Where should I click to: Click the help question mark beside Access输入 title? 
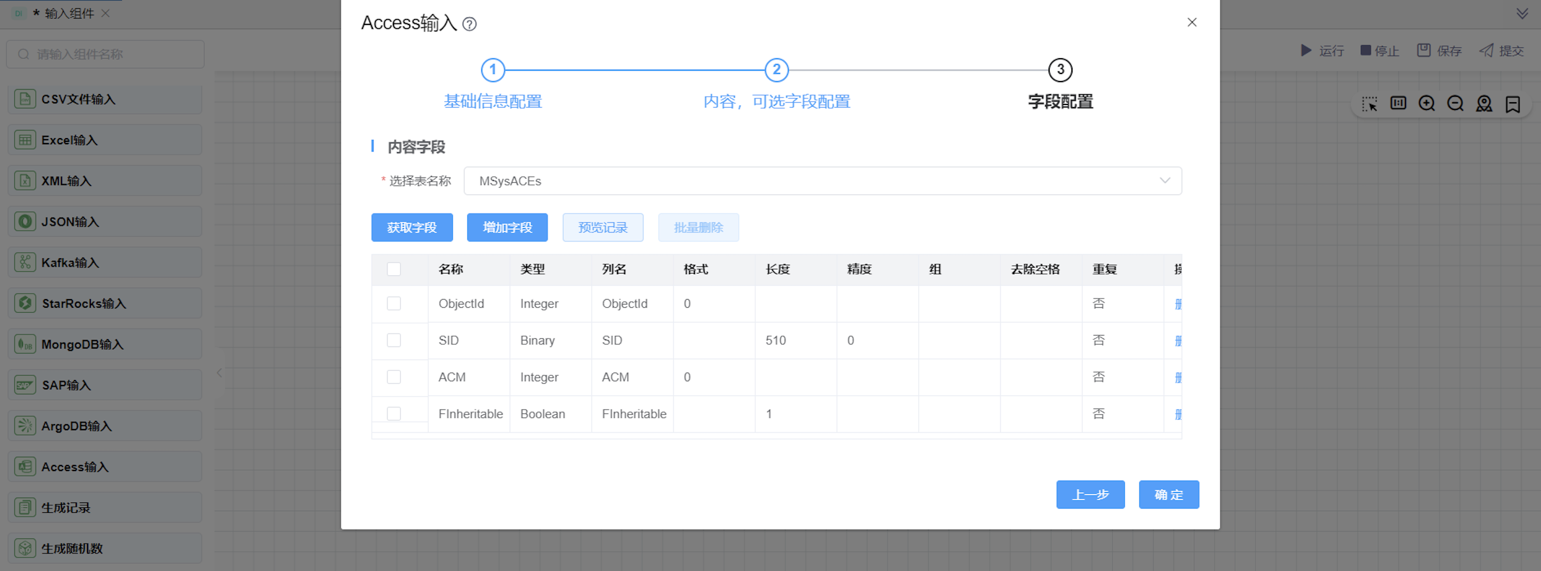click(470, 24)
